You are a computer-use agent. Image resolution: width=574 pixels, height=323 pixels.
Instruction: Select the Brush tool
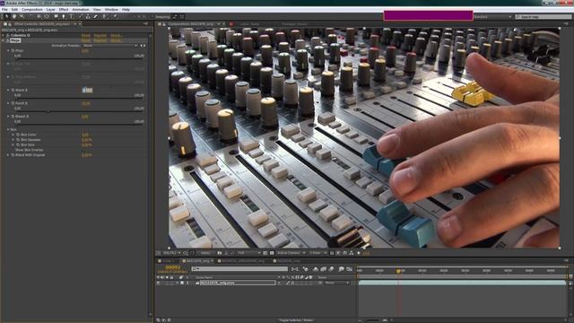[81, 16]
